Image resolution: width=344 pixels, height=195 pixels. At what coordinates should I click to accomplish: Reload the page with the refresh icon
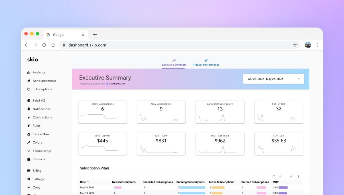click(44, 45)
